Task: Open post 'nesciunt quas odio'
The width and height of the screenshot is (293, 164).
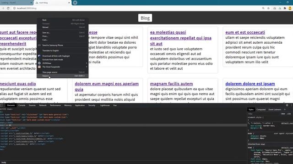Action: coord(18,84)
